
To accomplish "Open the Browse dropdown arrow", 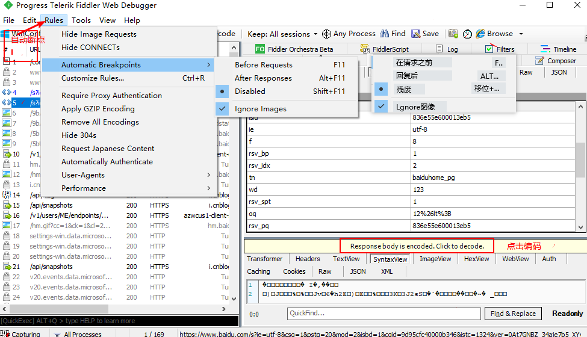I will click(x=521, y=34).
